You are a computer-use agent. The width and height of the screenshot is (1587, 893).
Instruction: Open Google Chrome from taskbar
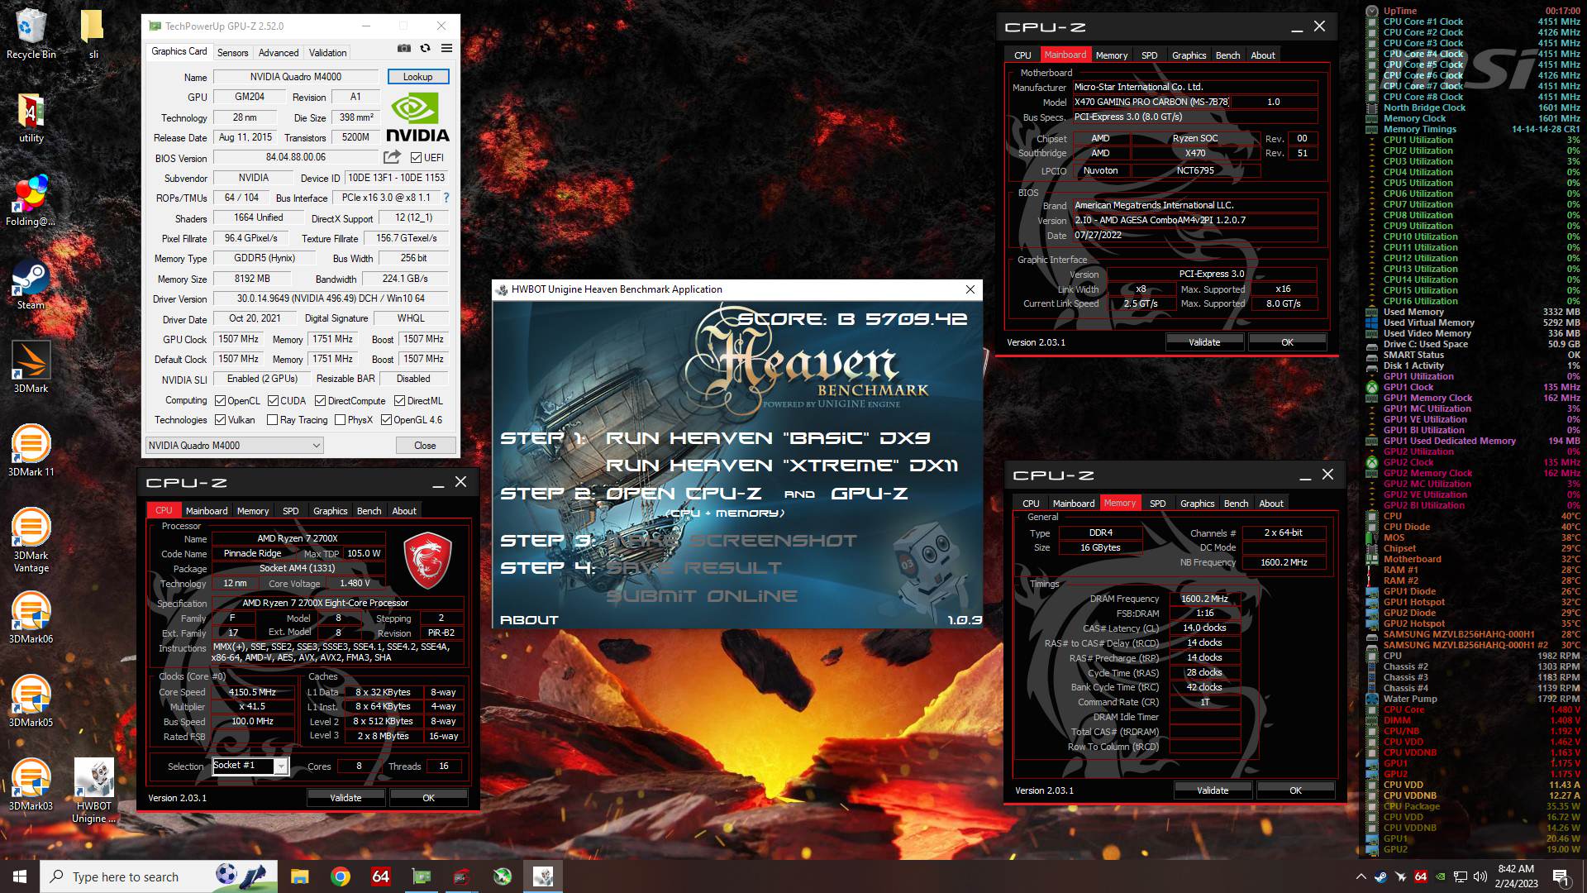[340, 876]
